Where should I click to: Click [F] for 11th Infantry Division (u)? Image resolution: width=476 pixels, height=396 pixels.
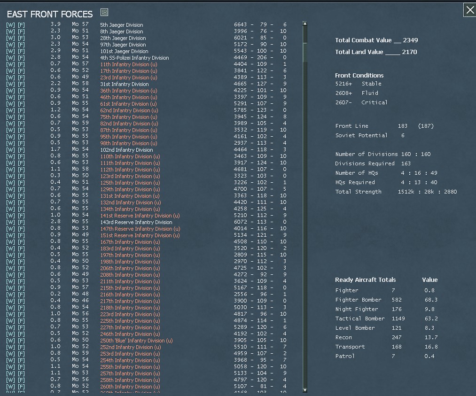click(x=21, y=64)
